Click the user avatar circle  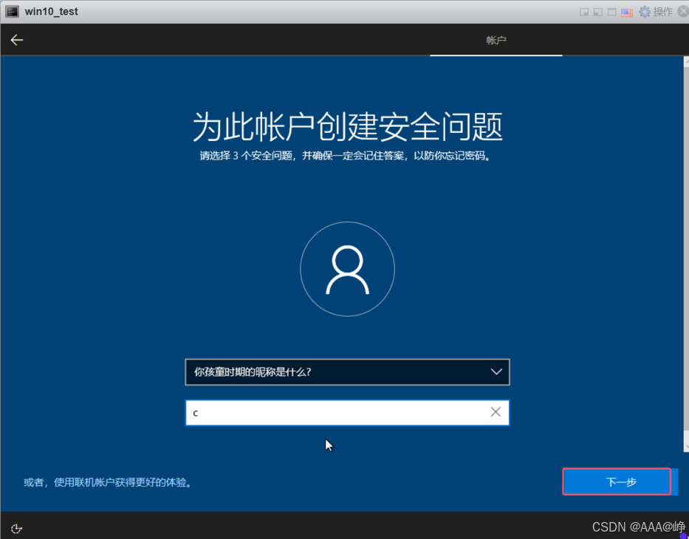coord(347,269)
